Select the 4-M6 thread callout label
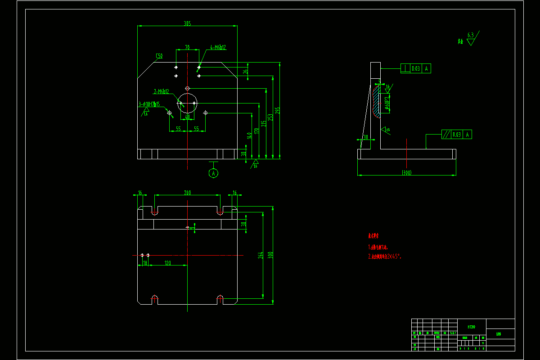Image resolution: width=540 pixels, height=360 pixels. point(217,47)
